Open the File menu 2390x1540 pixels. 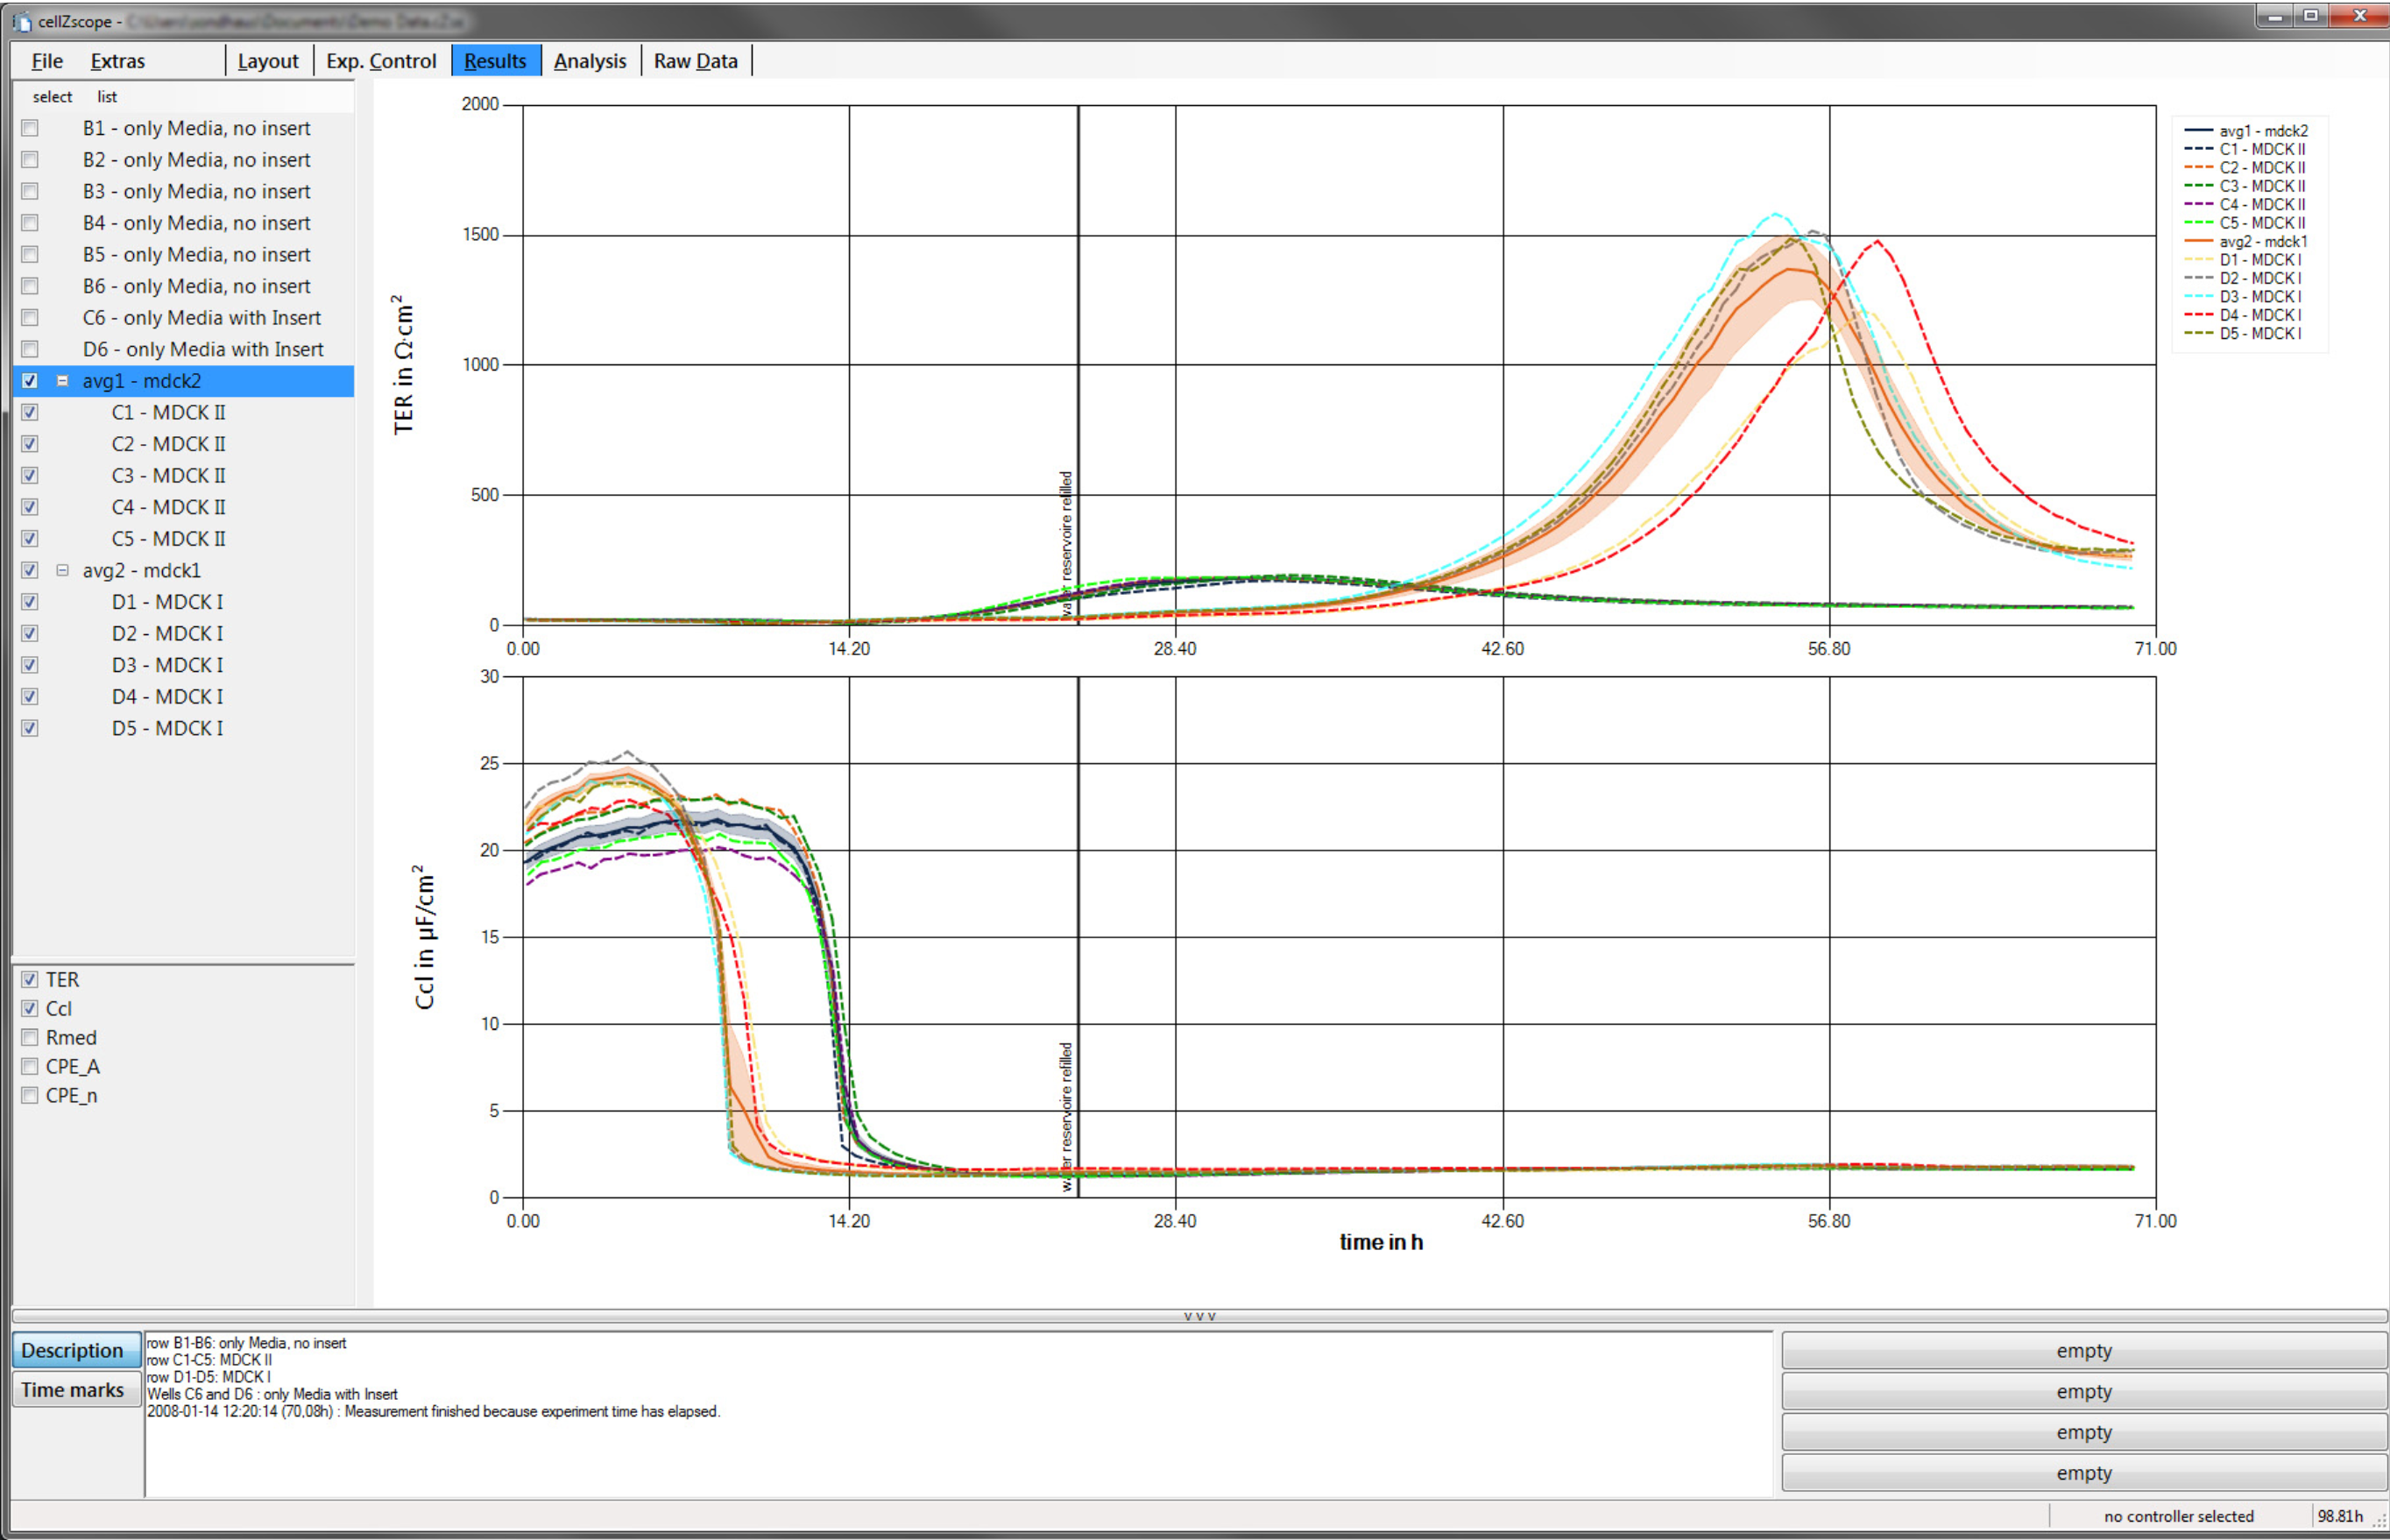tap(47, 61)
